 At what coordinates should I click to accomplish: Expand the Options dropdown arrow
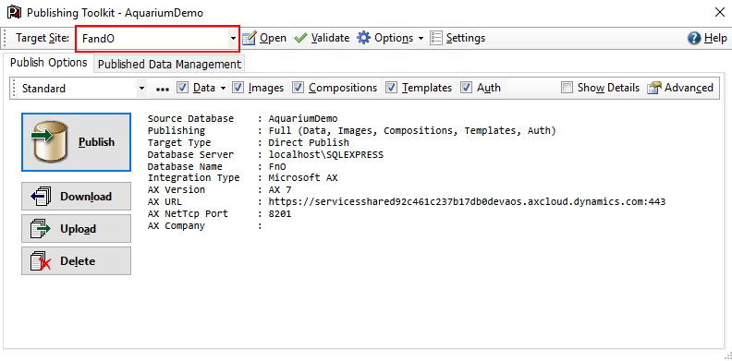[421, 38]
